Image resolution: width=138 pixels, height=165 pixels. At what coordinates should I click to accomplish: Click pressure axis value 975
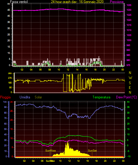[x=128, y=65]
